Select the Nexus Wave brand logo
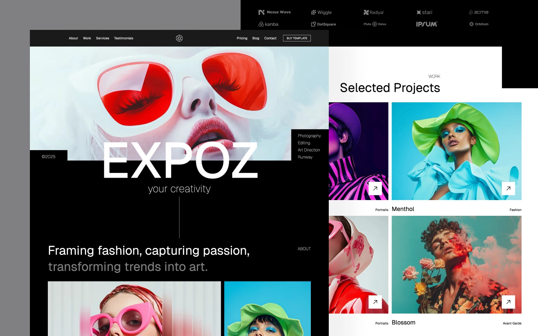The image size is (538, 336). pos(275,12)
